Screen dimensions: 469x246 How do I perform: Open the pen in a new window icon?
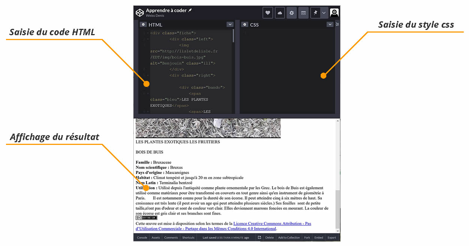coord(259,238)
